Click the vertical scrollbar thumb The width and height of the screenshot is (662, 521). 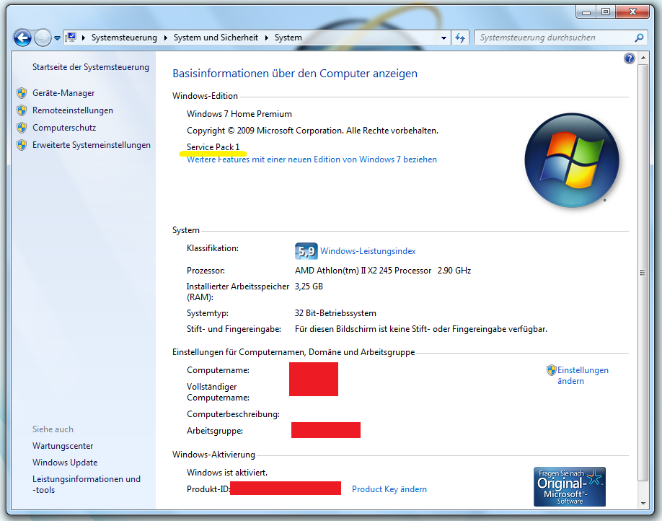coord(643,273)
